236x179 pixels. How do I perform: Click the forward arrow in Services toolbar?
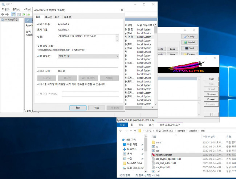click(7, 15)
